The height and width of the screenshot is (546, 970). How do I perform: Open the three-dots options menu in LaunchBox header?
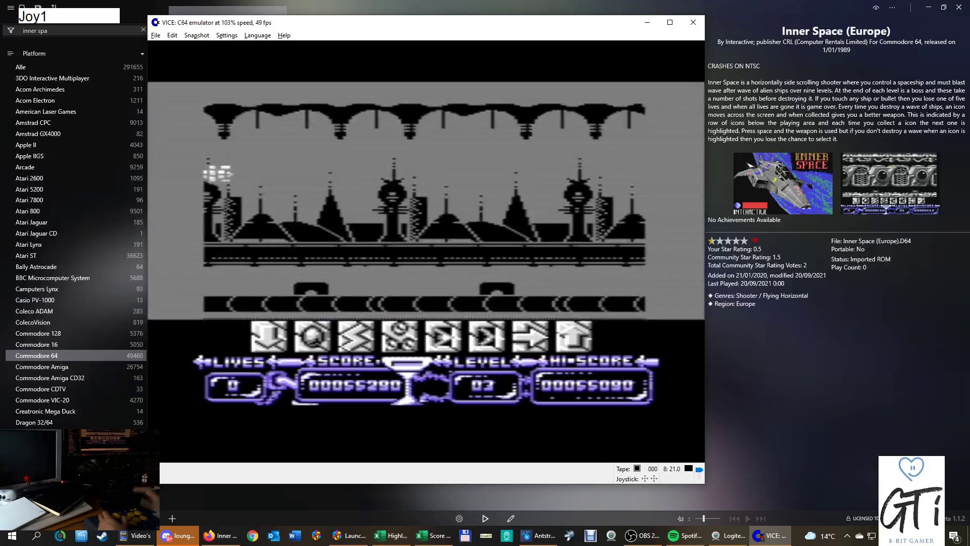click(x=892, y=8)
